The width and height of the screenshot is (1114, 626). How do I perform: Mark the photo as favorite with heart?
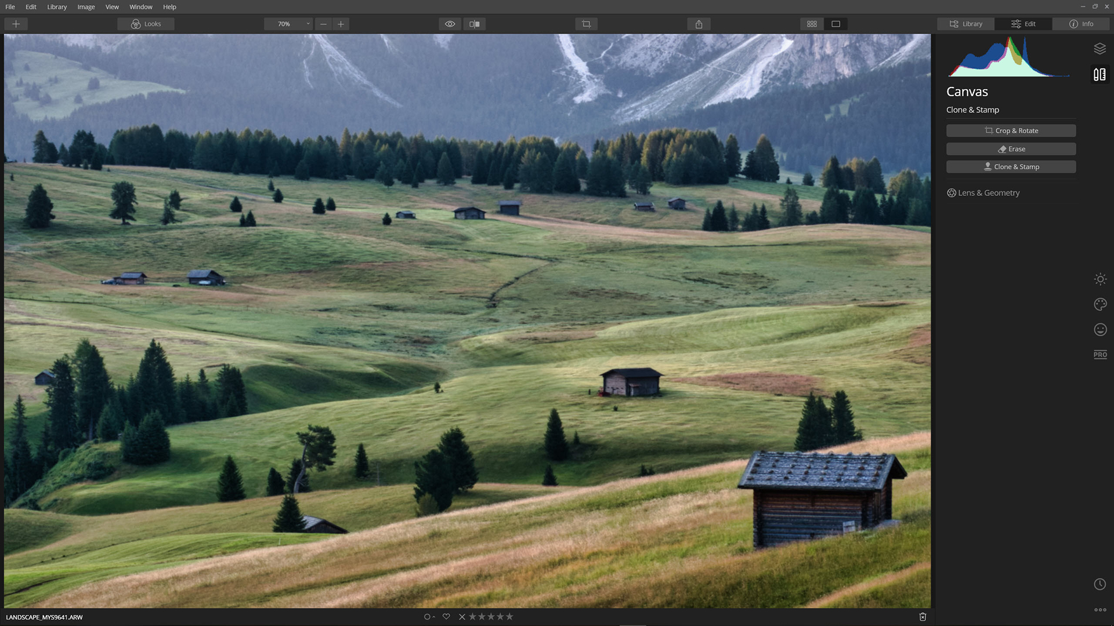(x=446, y=617)
